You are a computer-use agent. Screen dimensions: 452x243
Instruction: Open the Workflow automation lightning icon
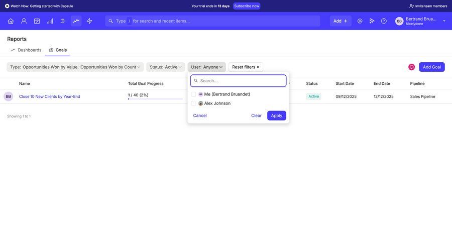[89, 21]
